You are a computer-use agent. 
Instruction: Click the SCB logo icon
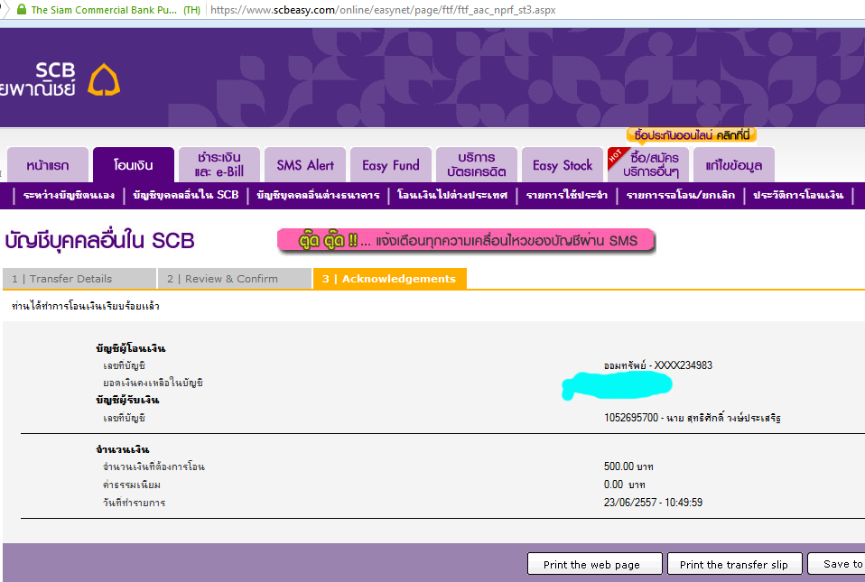104,80
